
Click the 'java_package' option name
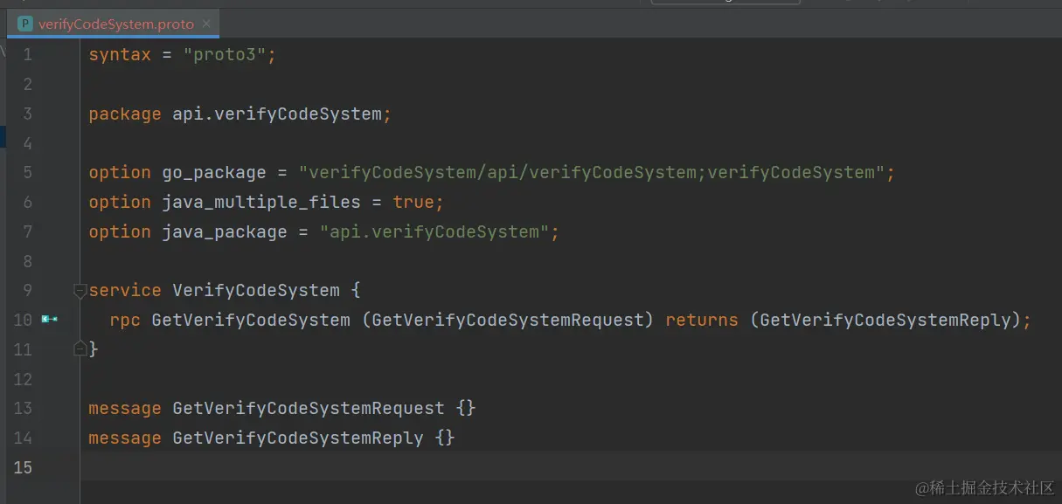point(225,231)
